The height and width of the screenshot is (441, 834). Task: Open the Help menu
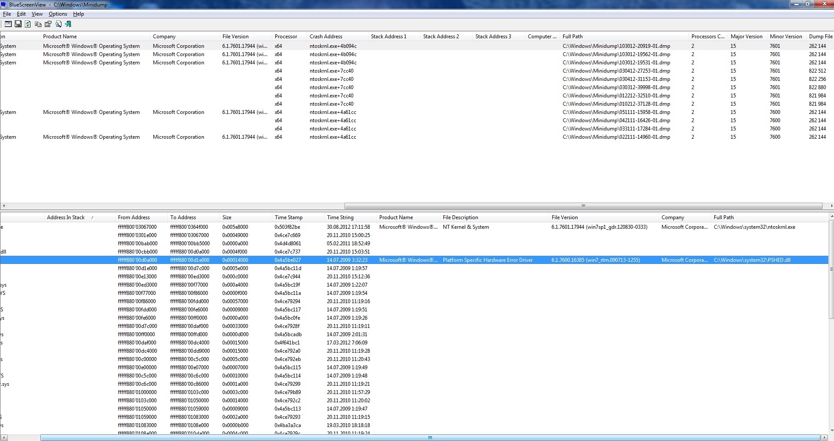78,14
